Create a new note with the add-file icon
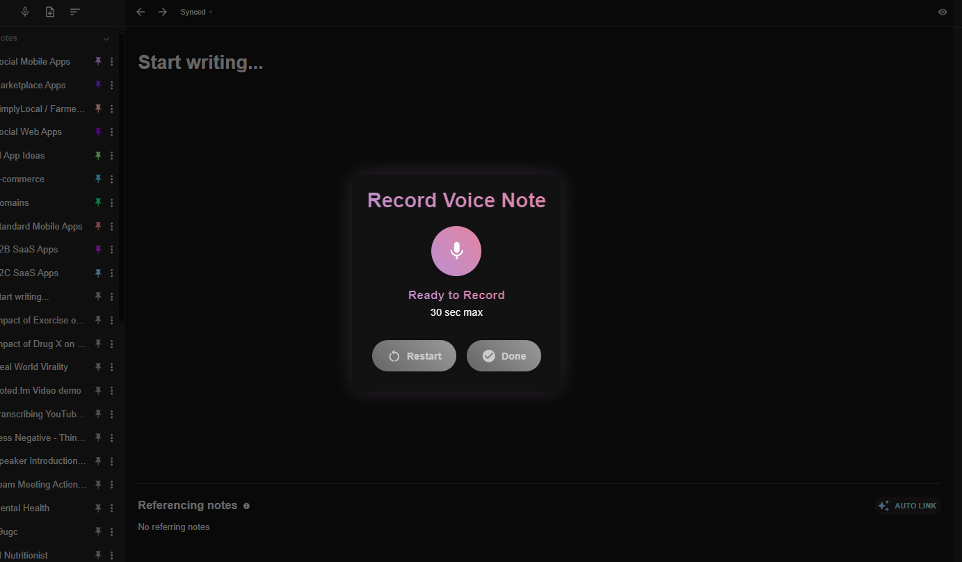962x562 pixels. [x=50, y=12]
